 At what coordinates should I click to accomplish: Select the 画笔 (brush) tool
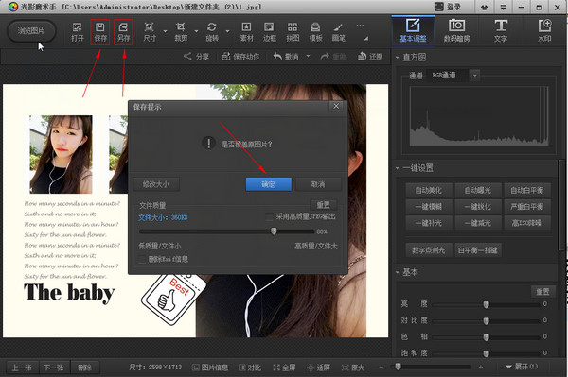pos(338,32)
